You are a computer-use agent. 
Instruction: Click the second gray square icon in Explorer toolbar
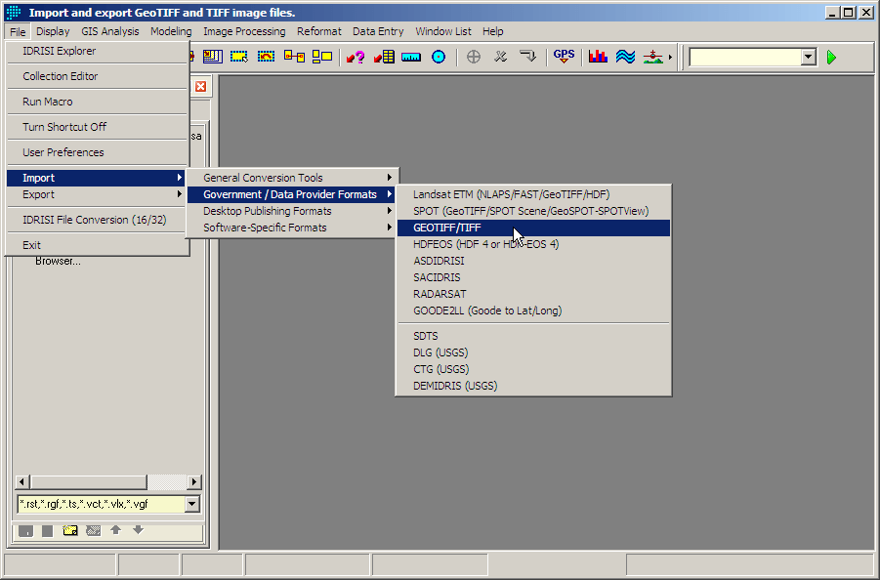(48, 530)
